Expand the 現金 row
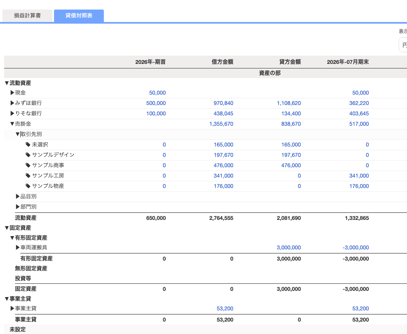Screen dimensions: 407x334 [12, 93]
